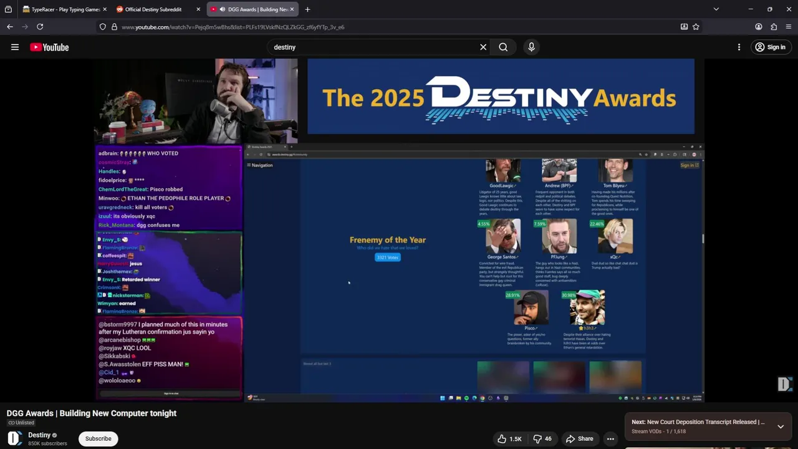The height and width of the screenshot is (449, 798).
Task: Open the tracking protection shield icon
Action: pos(103,27)
